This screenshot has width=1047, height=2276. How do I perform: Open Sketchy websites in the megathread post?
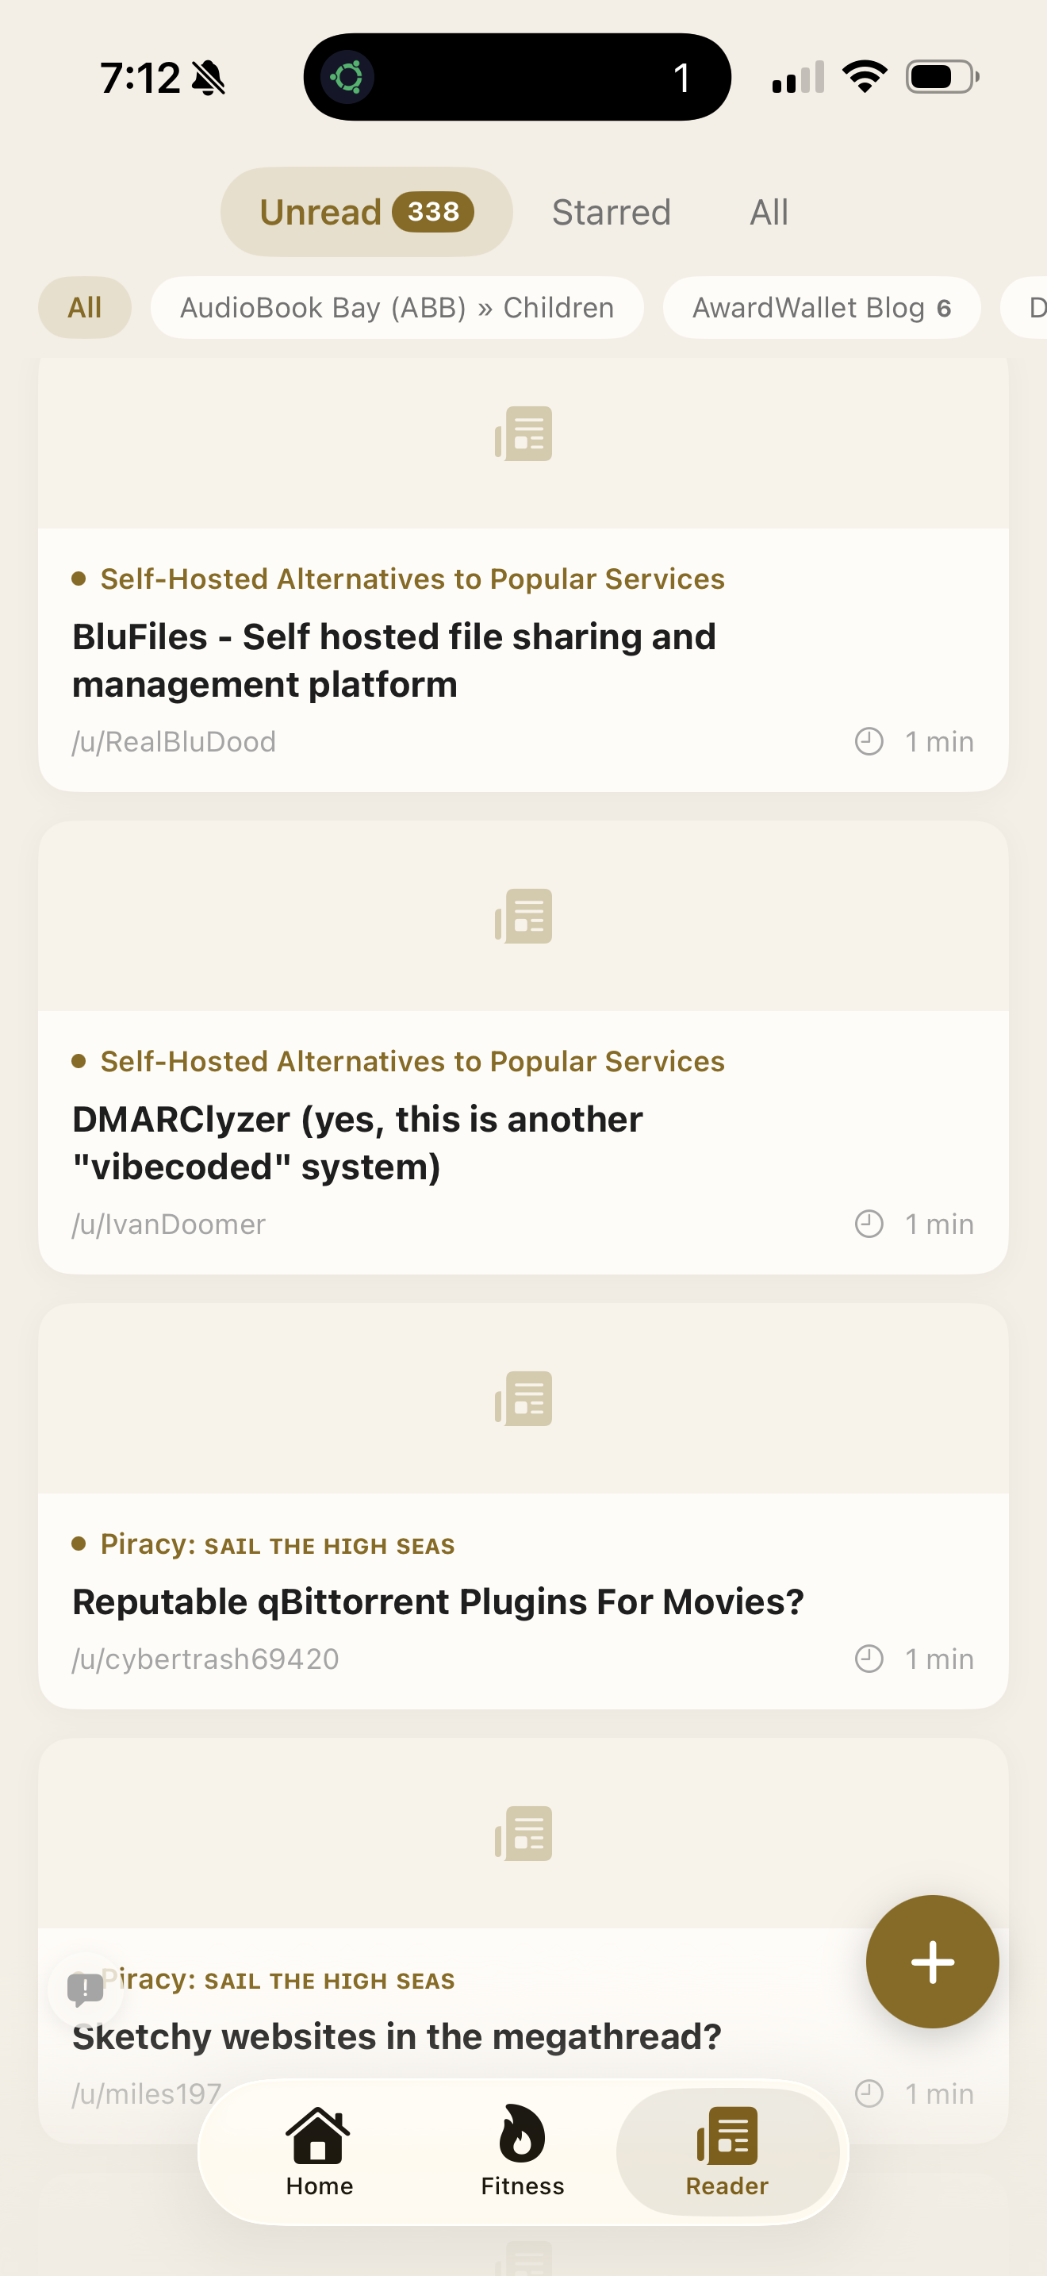[x=397, y=2036]
